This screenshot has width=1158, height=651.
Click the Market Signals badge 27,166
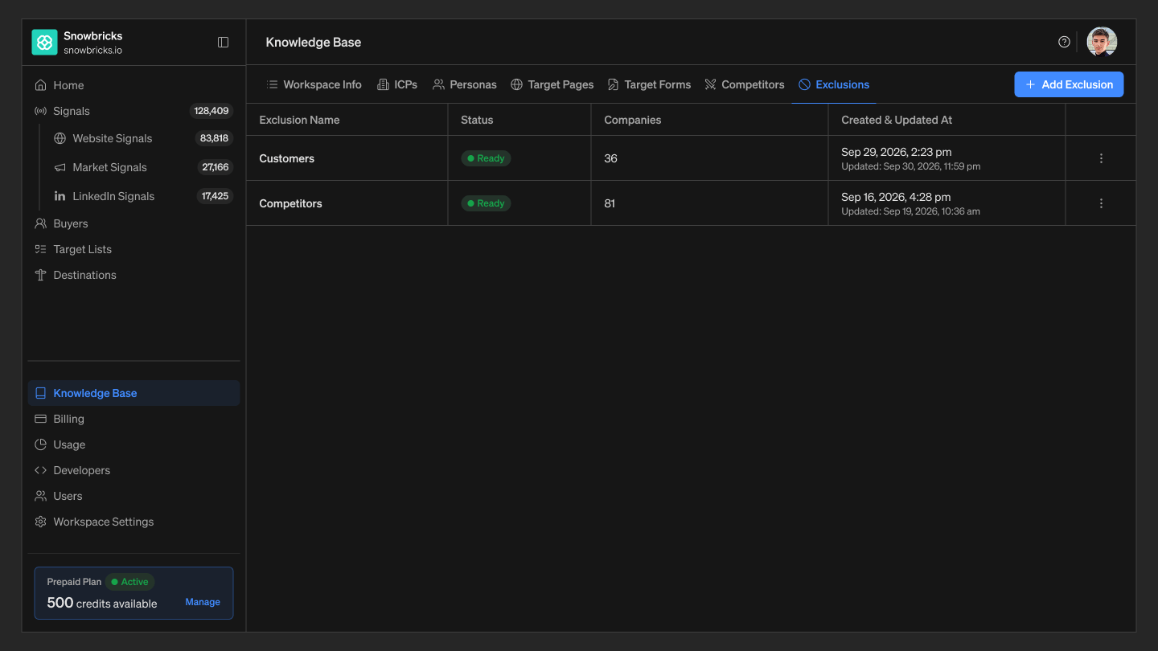click(215, 167)
